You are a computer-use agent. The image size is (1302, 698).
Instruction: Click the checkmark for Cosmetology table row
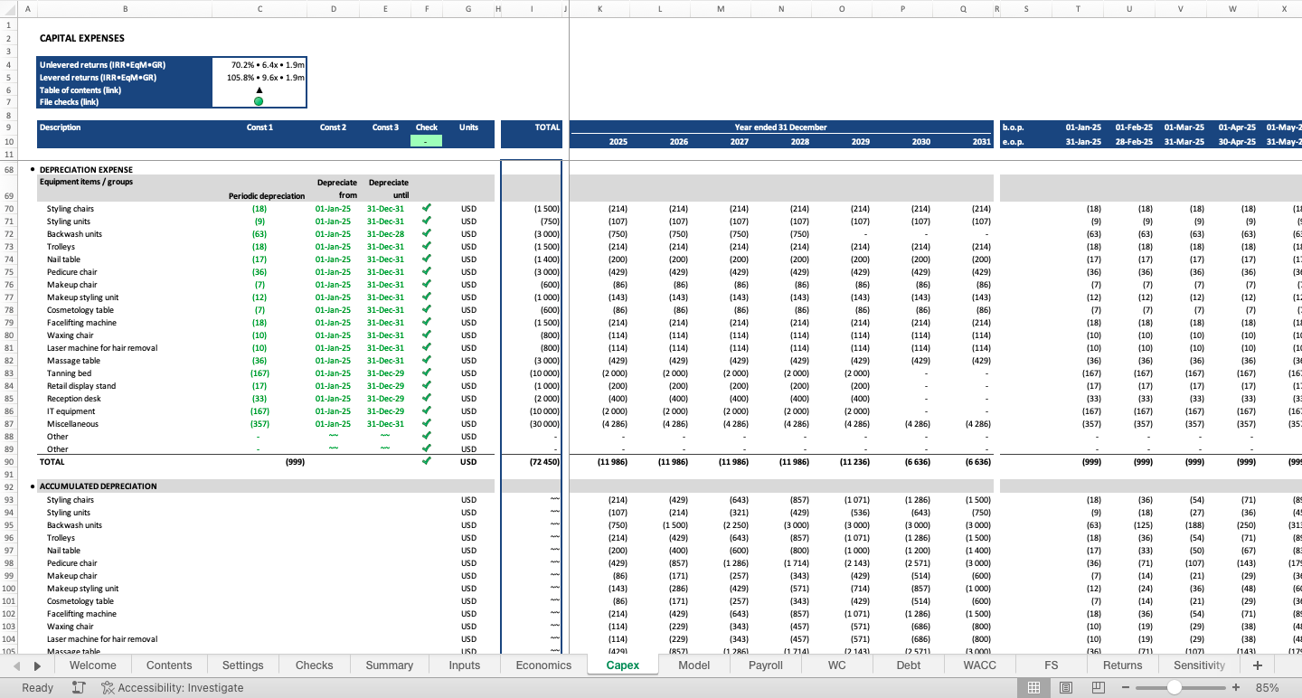(x=427, y=309)
